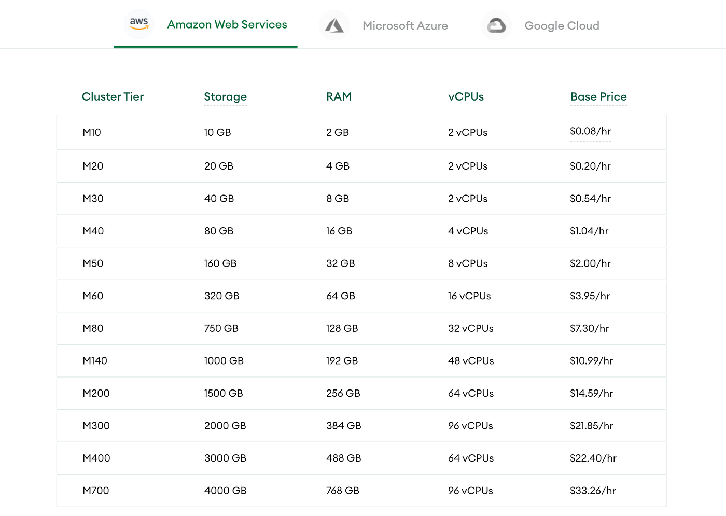726x516 pixels.
Task: Switch to the Amazon Web Services tab
Action: [205, 24]
